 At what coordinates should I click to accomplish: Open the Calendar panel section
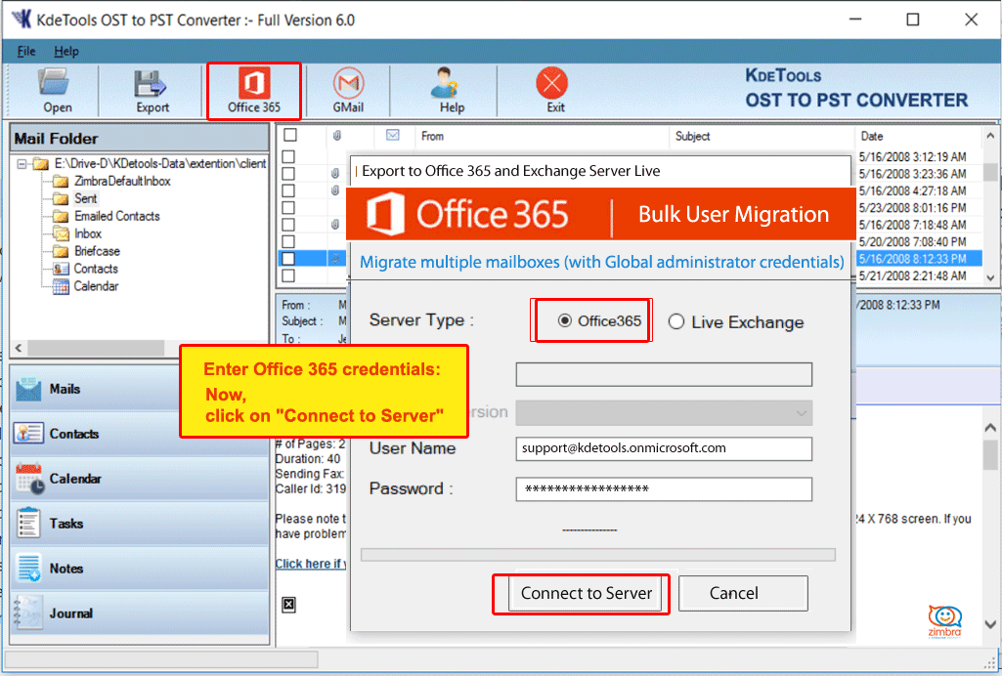point(140,478)
